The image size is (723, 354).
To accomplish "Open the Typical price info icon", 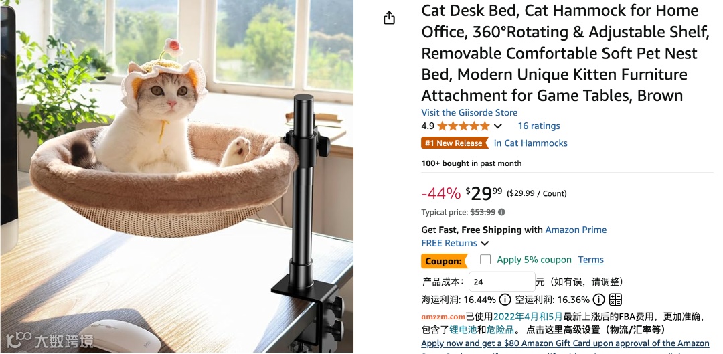I will (x=501, y=213).
